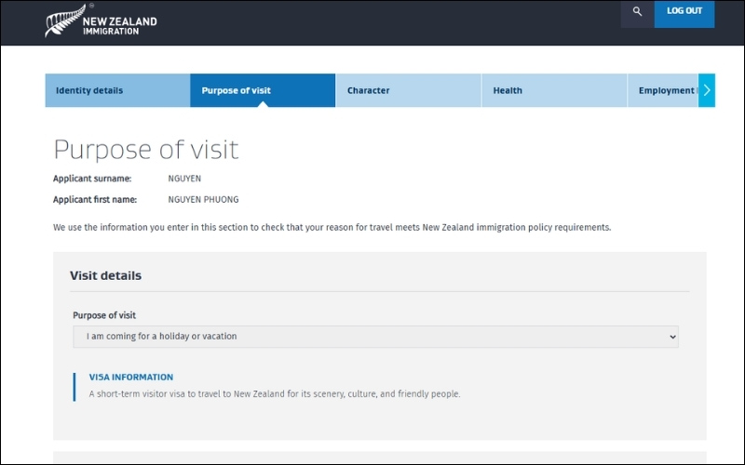Image resolution: width=745 pixels, height=465 pixels.
Task: Click the Purpose of visit field label
Action: pyautogui.click(x=104, y=315)
